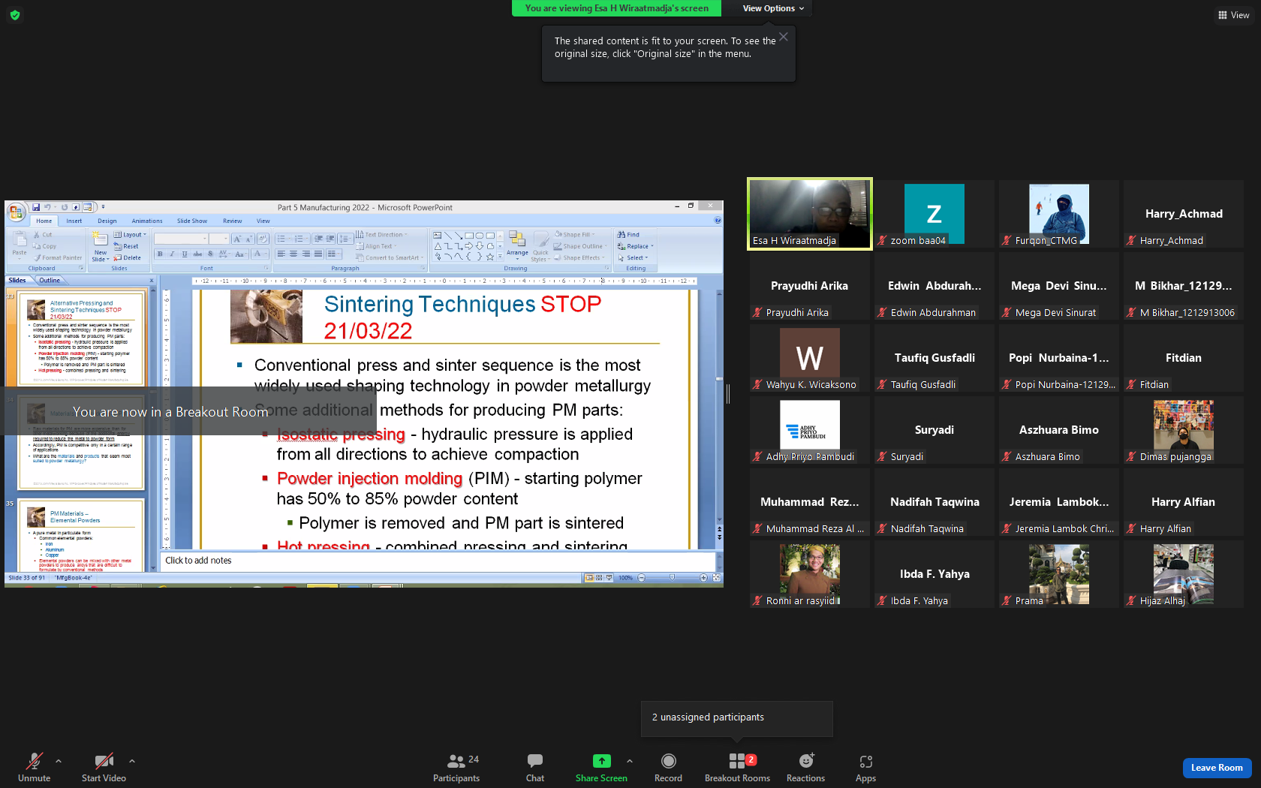The width and height of the screenshot is (1261, 788).
Task: Click Reset in the Slides group
Action: pyautogui.click(x=126, y=246)
